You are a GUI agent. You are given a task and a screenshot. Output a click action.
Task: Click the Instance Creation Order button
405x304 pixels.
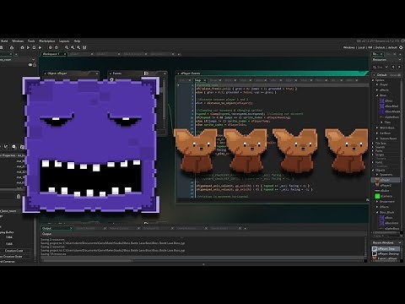[x=11, y=257]
